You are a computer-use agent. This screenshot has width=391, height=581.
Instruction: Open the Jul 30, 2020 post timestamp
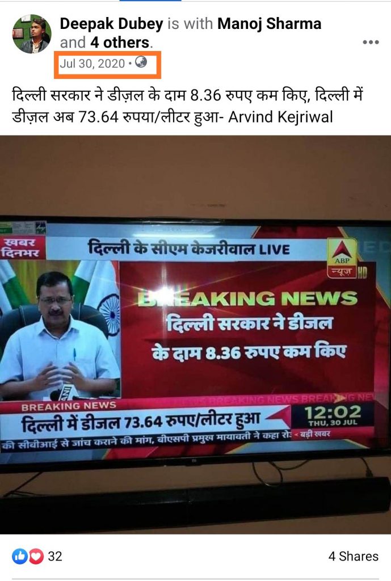point(93,64)
